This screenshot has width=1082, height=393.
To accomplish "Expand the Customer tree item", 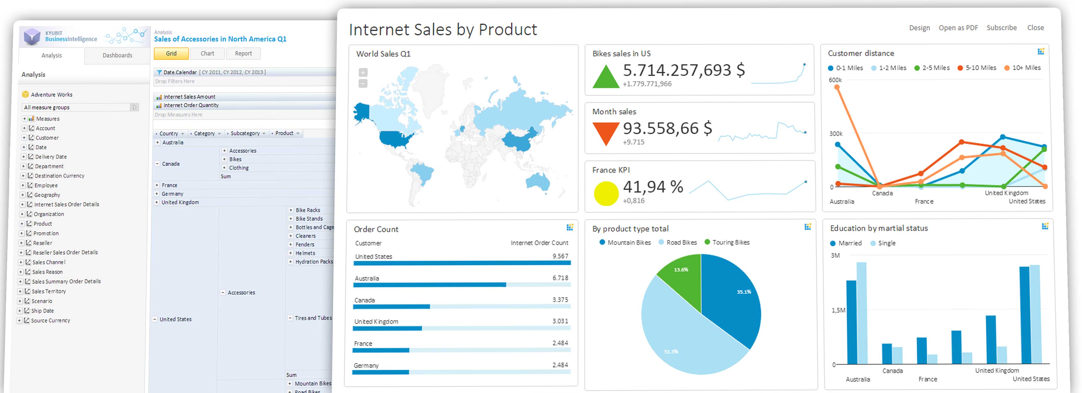I will pyautogui.click(x=24, y=137).
